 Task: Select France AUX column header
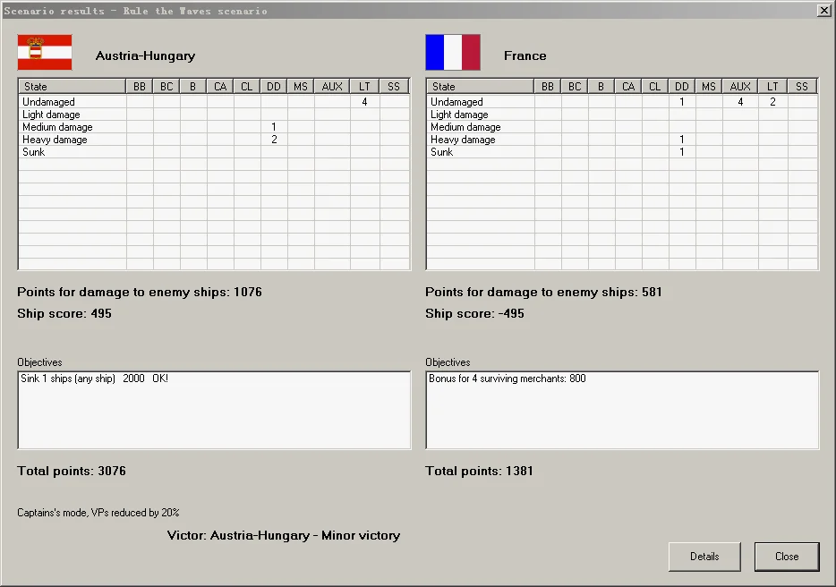coord(740,87)
